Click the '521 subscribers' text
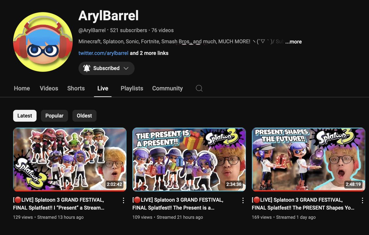 click(129, 30)
